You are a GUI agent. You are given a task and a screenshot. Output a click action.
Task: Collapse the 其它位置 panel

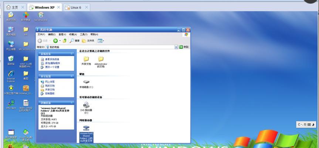coord(72,76)
